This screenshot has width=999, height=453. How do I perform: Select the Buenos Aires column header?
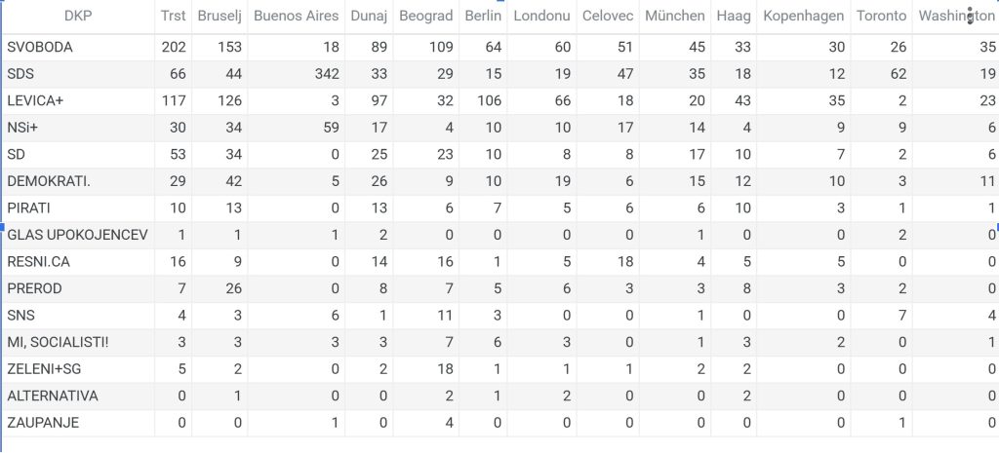(297, 17)
